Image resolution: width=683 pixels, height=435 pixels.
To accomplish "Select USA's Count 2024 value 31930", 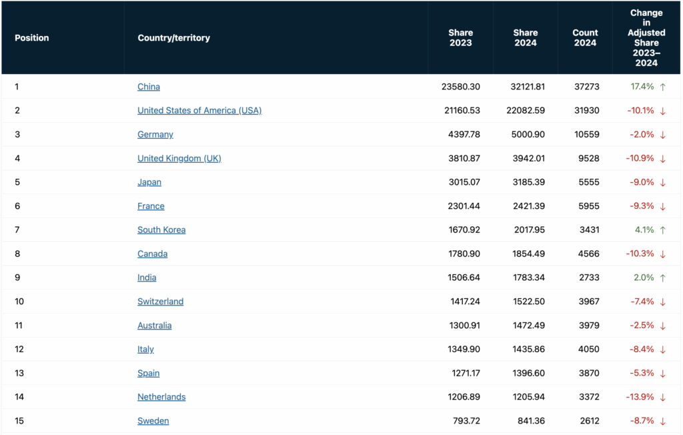I will pyautogui.click(x=587, y=111).
